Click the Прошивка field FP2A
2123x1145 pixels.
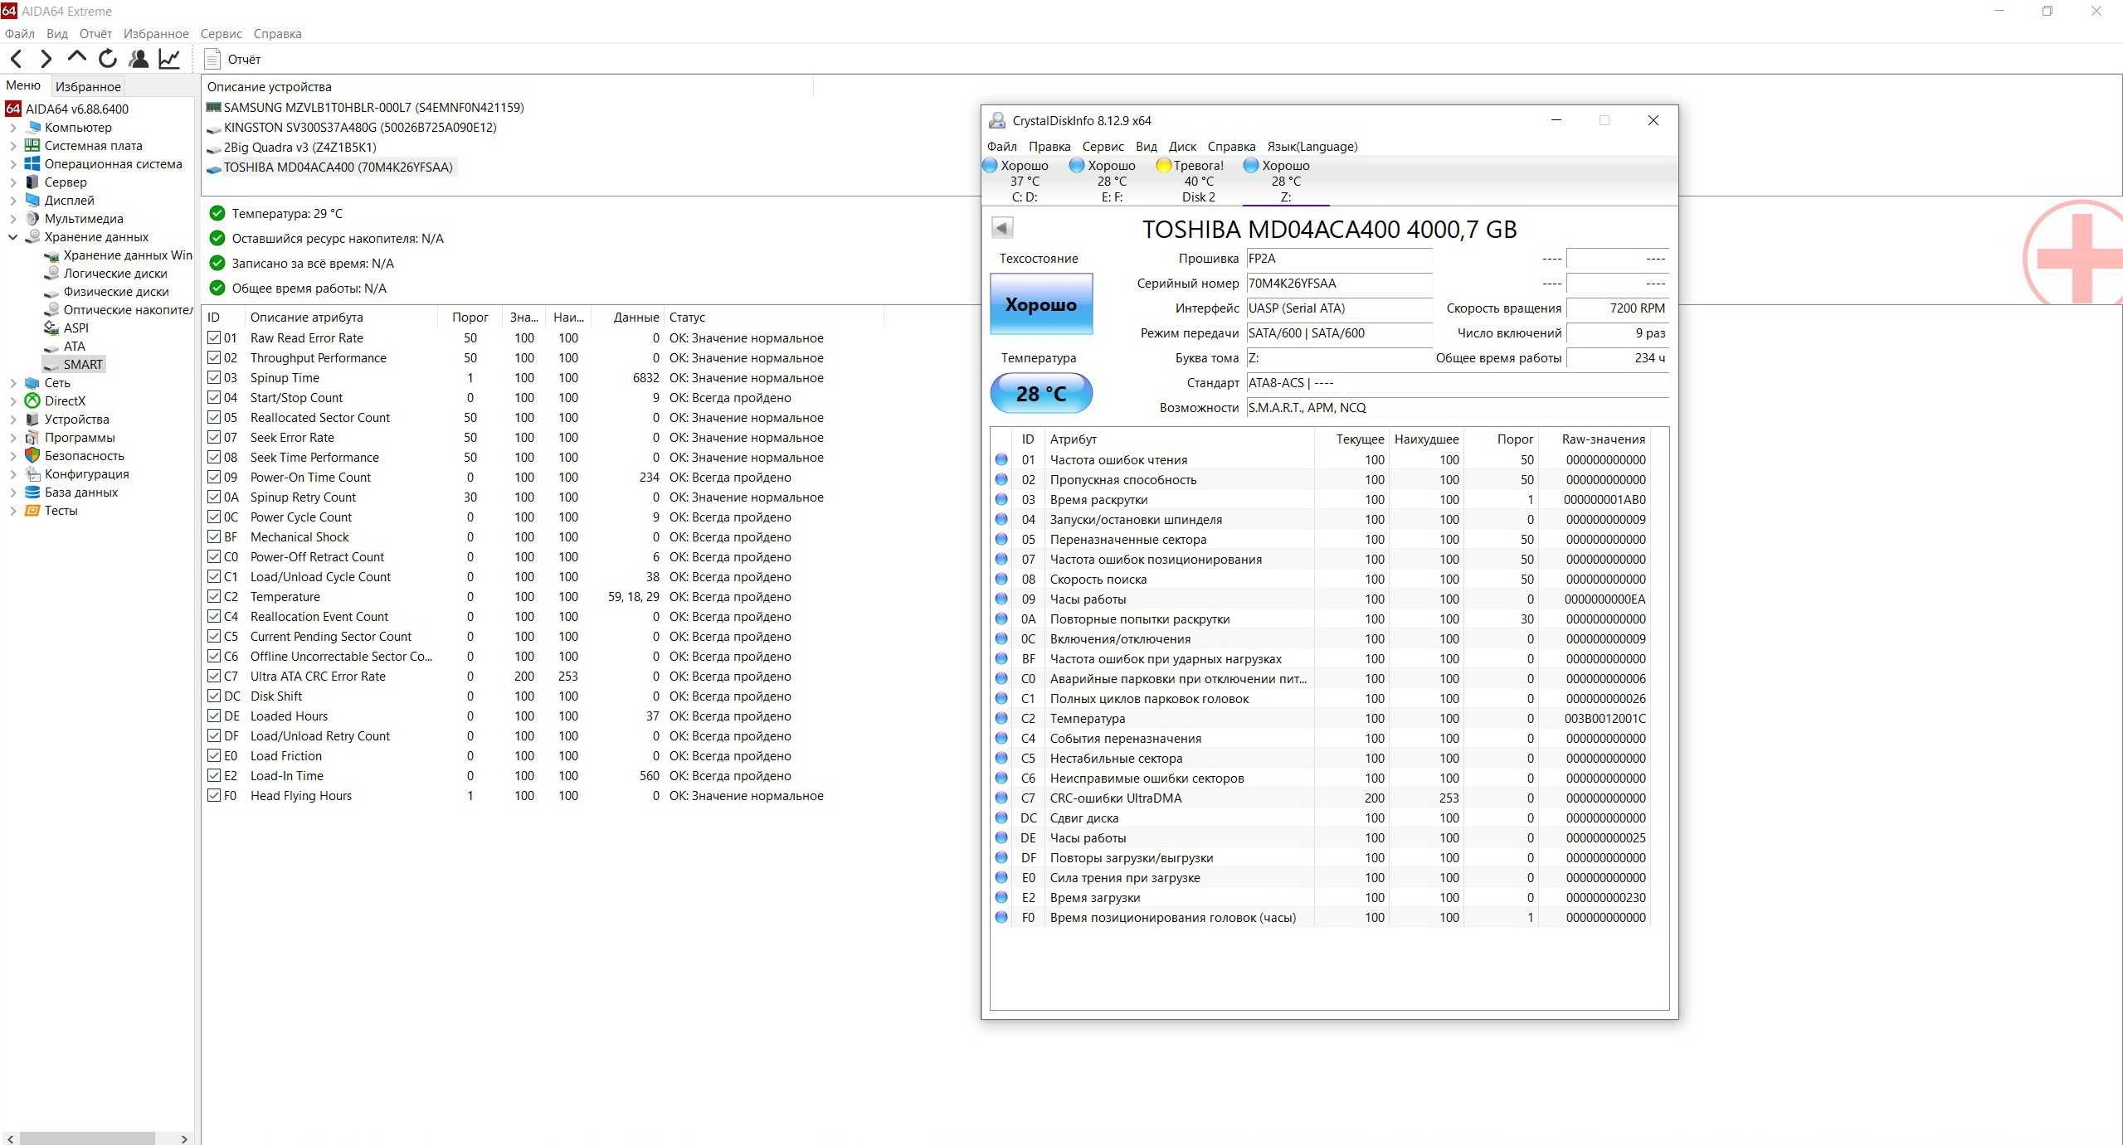coord(1339,259)
